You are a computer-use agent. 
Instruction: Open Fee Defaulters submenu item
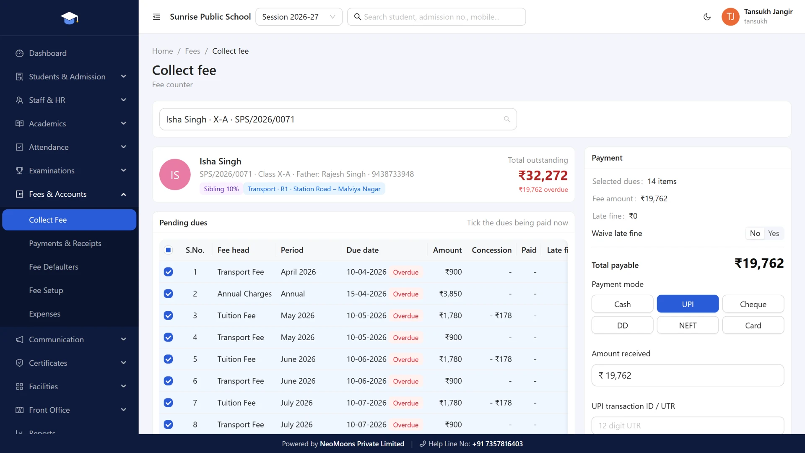pyautogui.click(x=69, y=267)
